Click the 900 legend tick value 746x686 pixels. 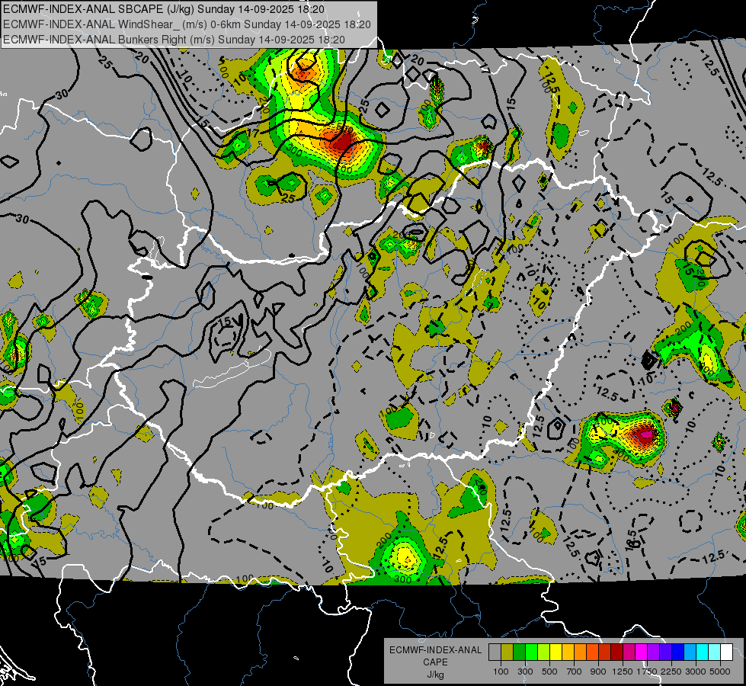pos(598,672)
